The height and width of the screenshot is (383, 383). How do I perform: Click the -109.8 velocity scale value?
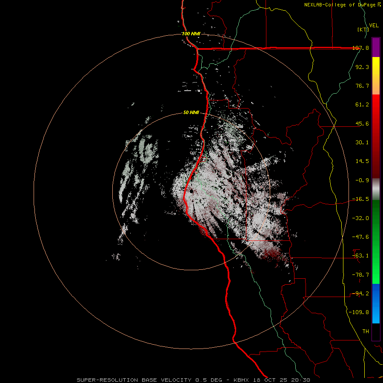[359, 312]
